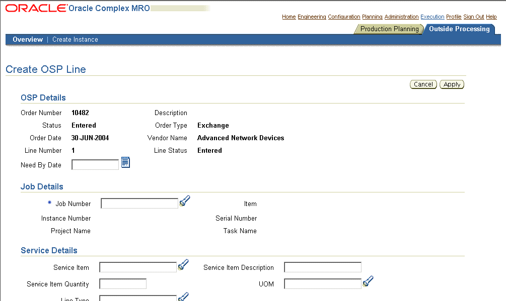Apply the new OSP line
506x301 pixels.
(452, 84)
